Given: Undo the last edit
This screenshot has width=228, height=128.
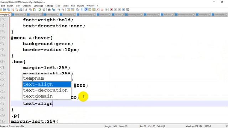Looking at the screenshot, I should pyautogui.click(x=40, y=10).
